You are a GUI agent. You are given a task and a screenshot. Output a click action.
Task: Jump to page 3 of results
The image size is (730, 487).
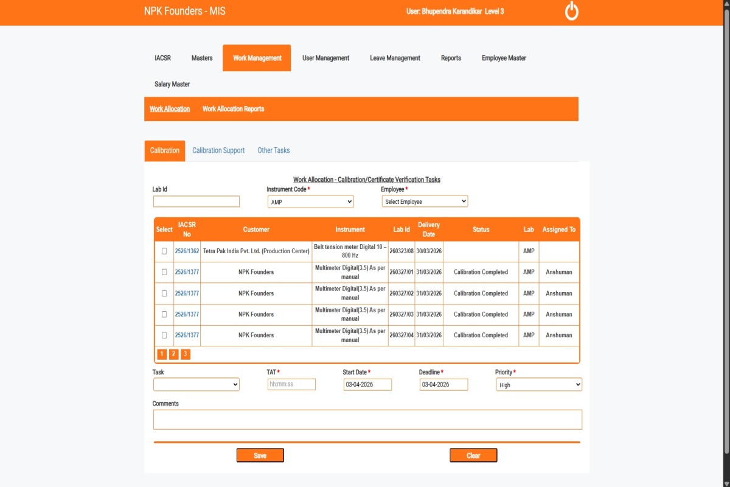tap(186, 354)
